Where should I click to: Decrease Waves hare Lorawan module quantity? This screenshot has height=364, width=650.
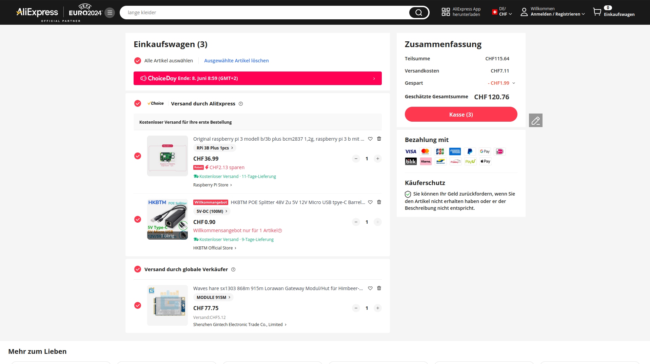coord(356,308)
